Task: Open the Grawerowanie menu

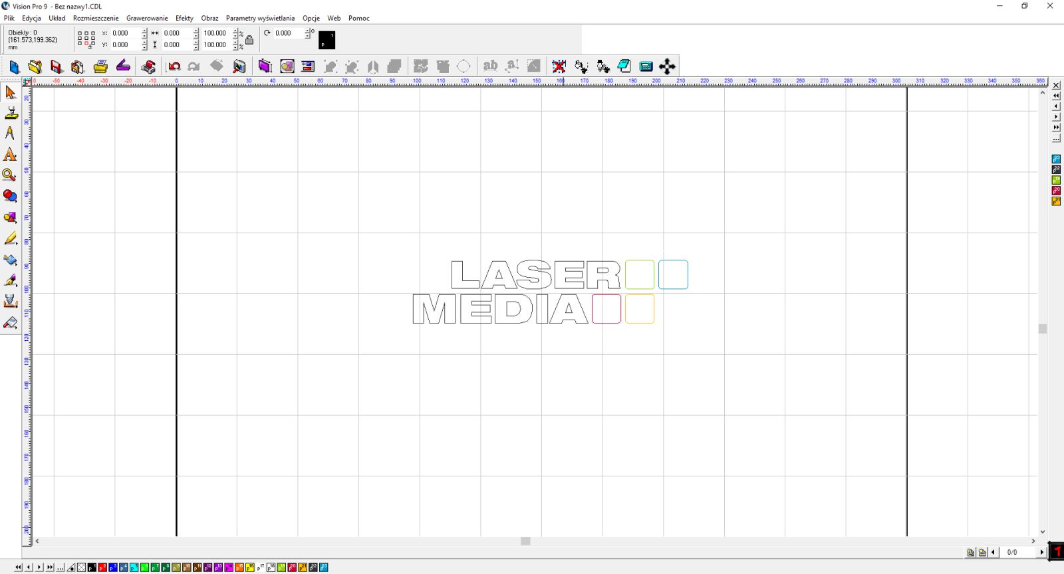Action: (147, 18)
